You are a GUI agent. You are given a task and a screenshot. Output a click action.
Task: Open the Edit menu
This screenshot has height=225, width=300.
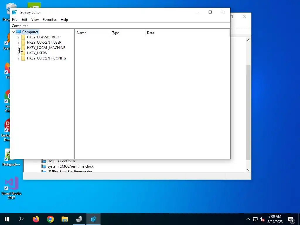click(x=24, y=20)
